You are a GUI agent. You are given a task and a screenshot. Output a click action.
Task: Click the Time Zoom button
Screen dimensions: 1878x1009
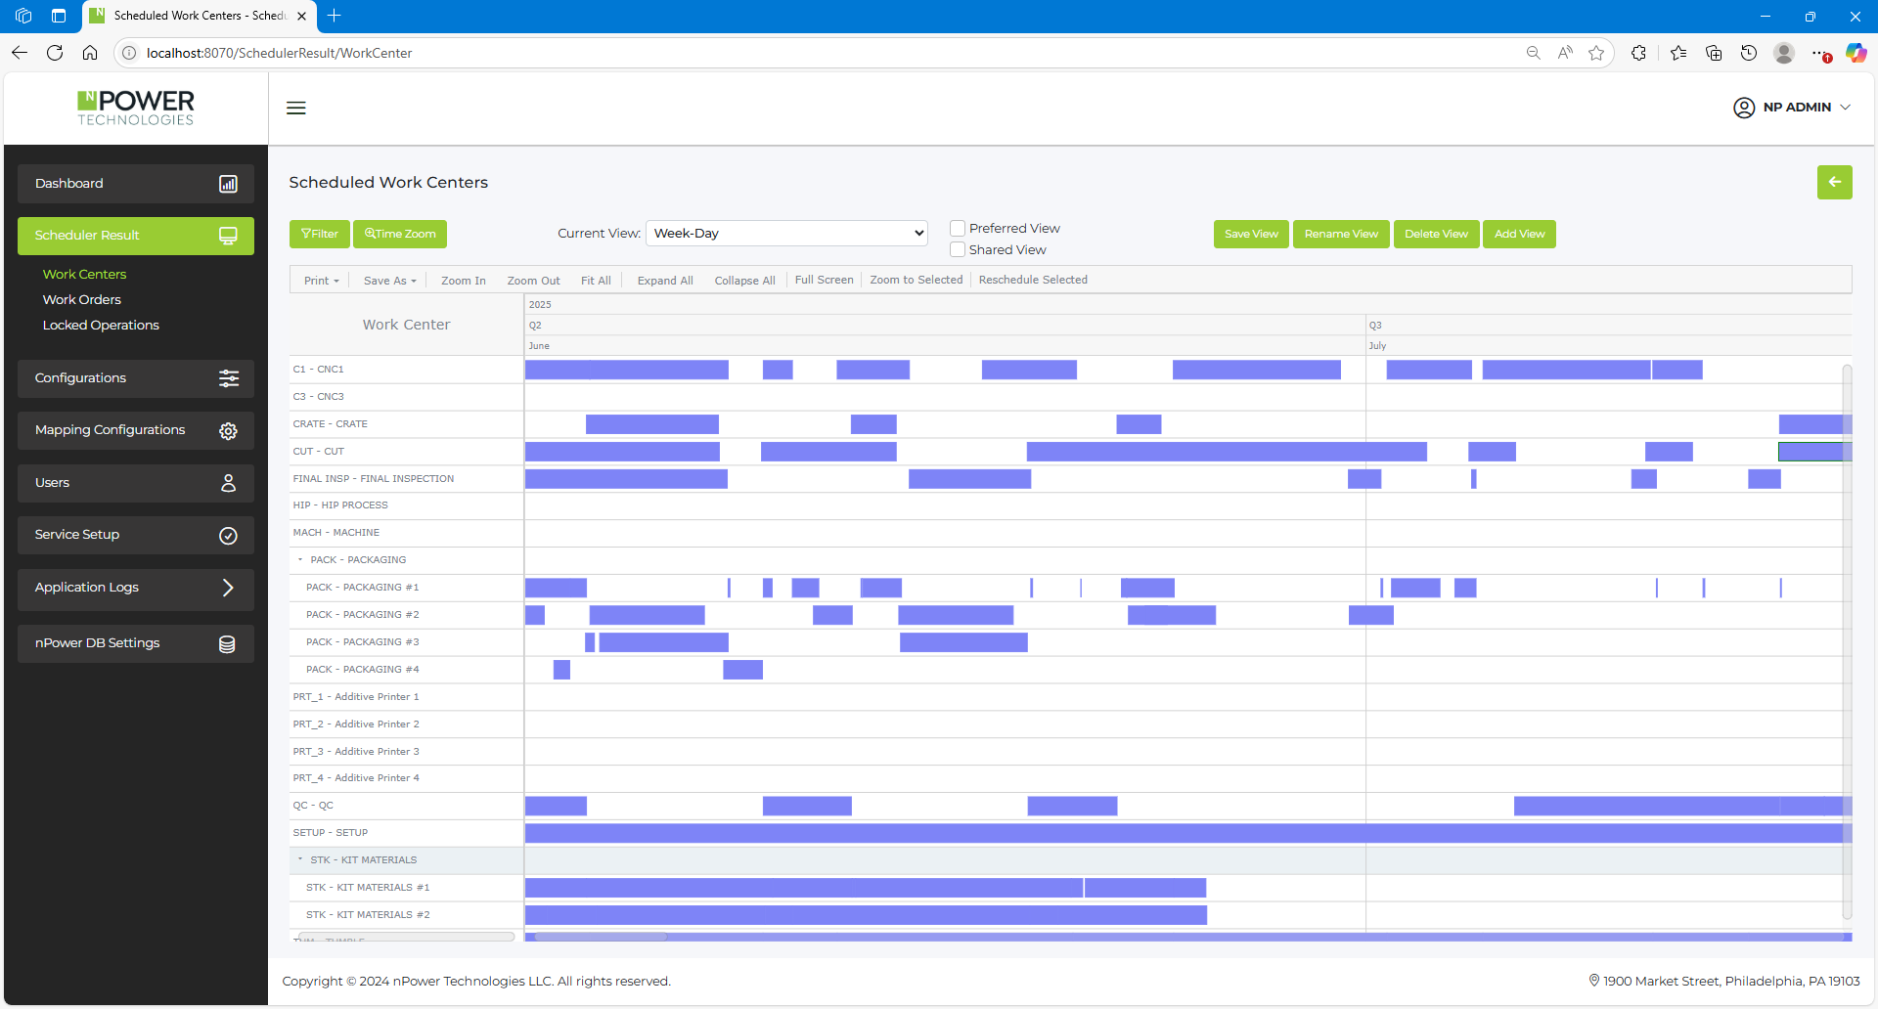400,235
